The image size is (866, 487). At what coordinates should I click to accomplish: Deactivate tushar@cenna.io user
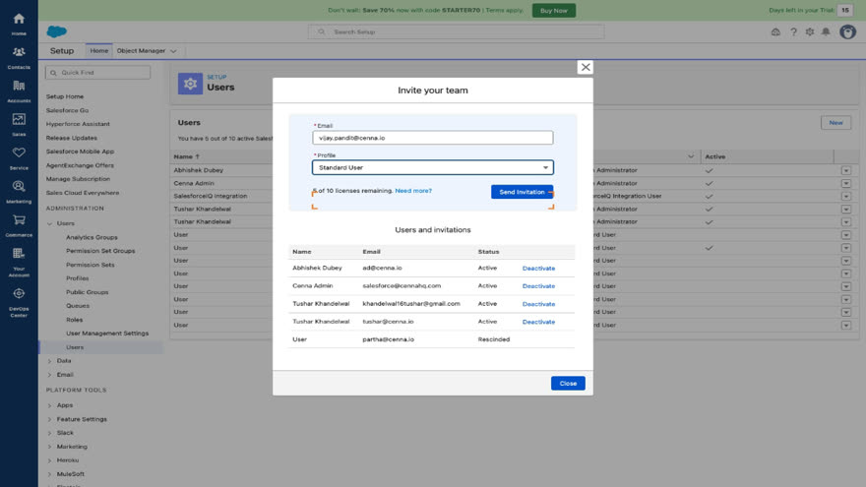pyautogui.click(x=538, y=322)
